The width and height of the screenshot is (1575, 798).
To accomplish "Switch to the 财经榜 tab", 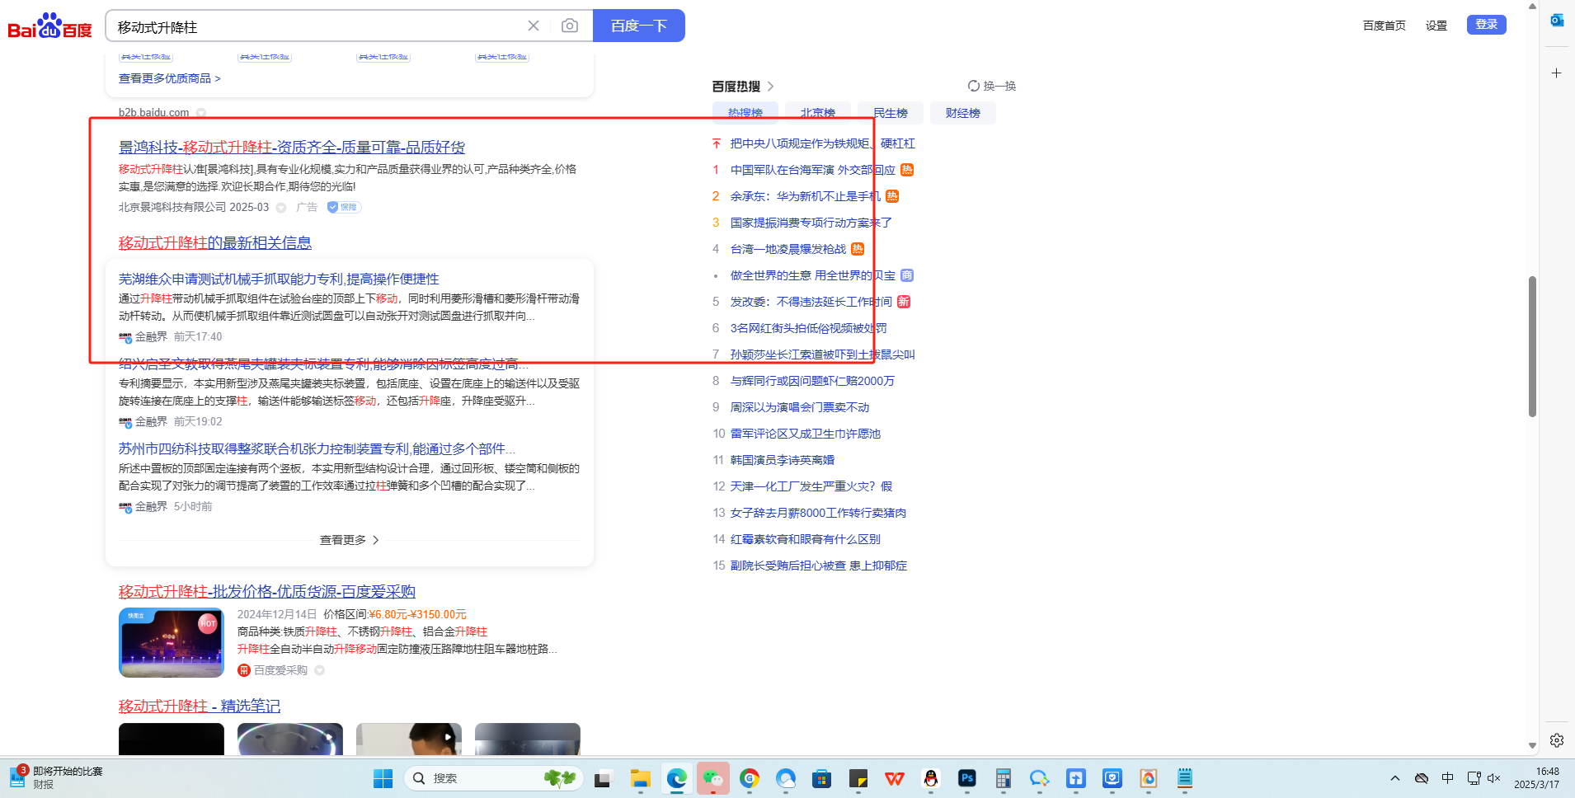I will pyautogui.click(x=962, y=113).
